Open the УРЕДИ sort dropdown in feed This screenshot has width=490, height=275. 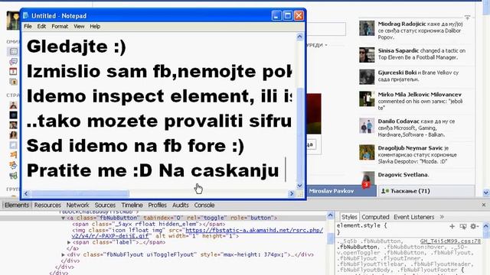tap(316, 45)
